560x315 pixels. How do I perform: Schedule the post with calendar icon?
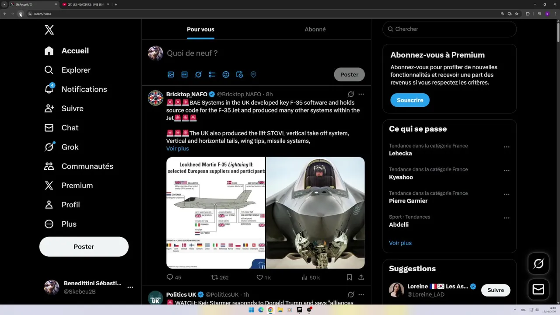[x=239, y=75]
